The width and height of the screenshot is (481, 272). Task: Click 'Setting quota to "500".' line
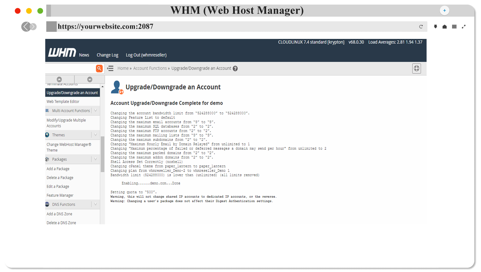point(133,192)
